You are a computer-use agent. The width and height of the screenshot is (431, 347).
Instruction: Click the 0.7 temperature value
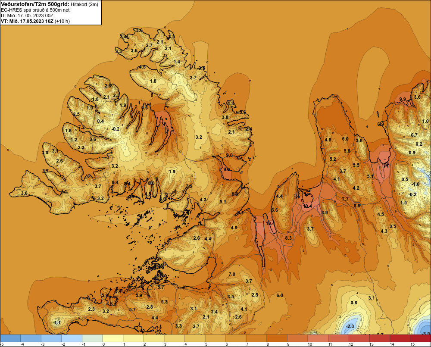pos(414,135)
